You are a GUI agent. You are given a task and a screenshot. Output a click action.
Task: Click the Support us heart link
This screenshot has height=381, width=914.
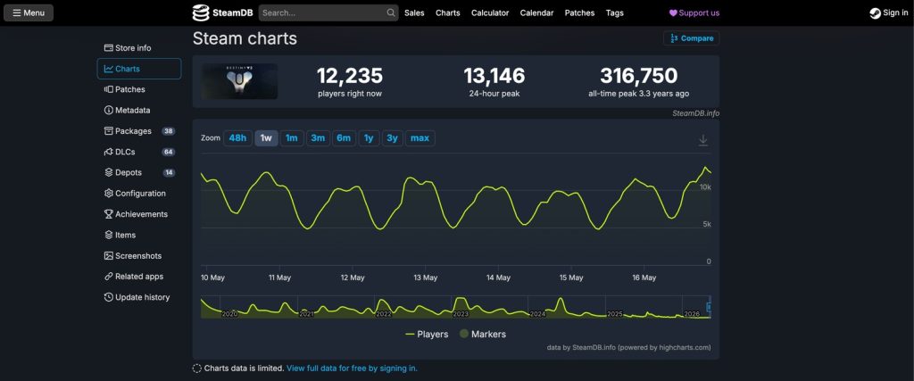click(694, 12)
